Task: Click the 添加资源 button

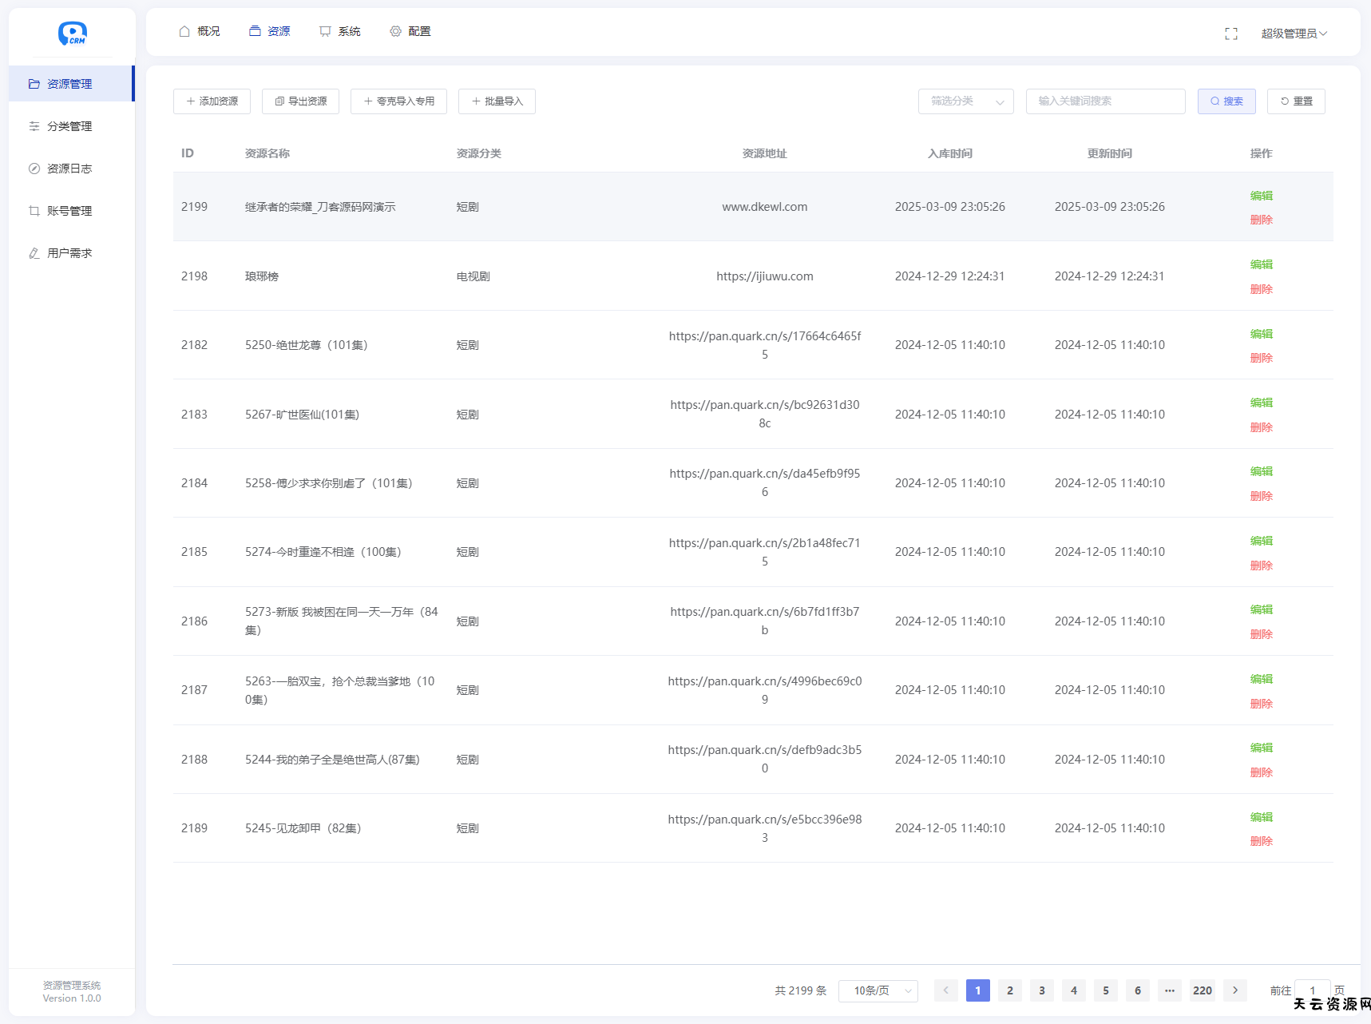Action: (x=212, y=101)
